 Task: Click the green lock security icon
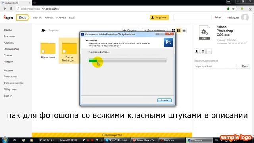pyautogui.click(x=229, y=9)
